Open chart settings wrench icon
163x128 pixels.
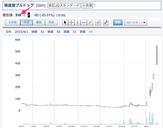pos(106,22)
